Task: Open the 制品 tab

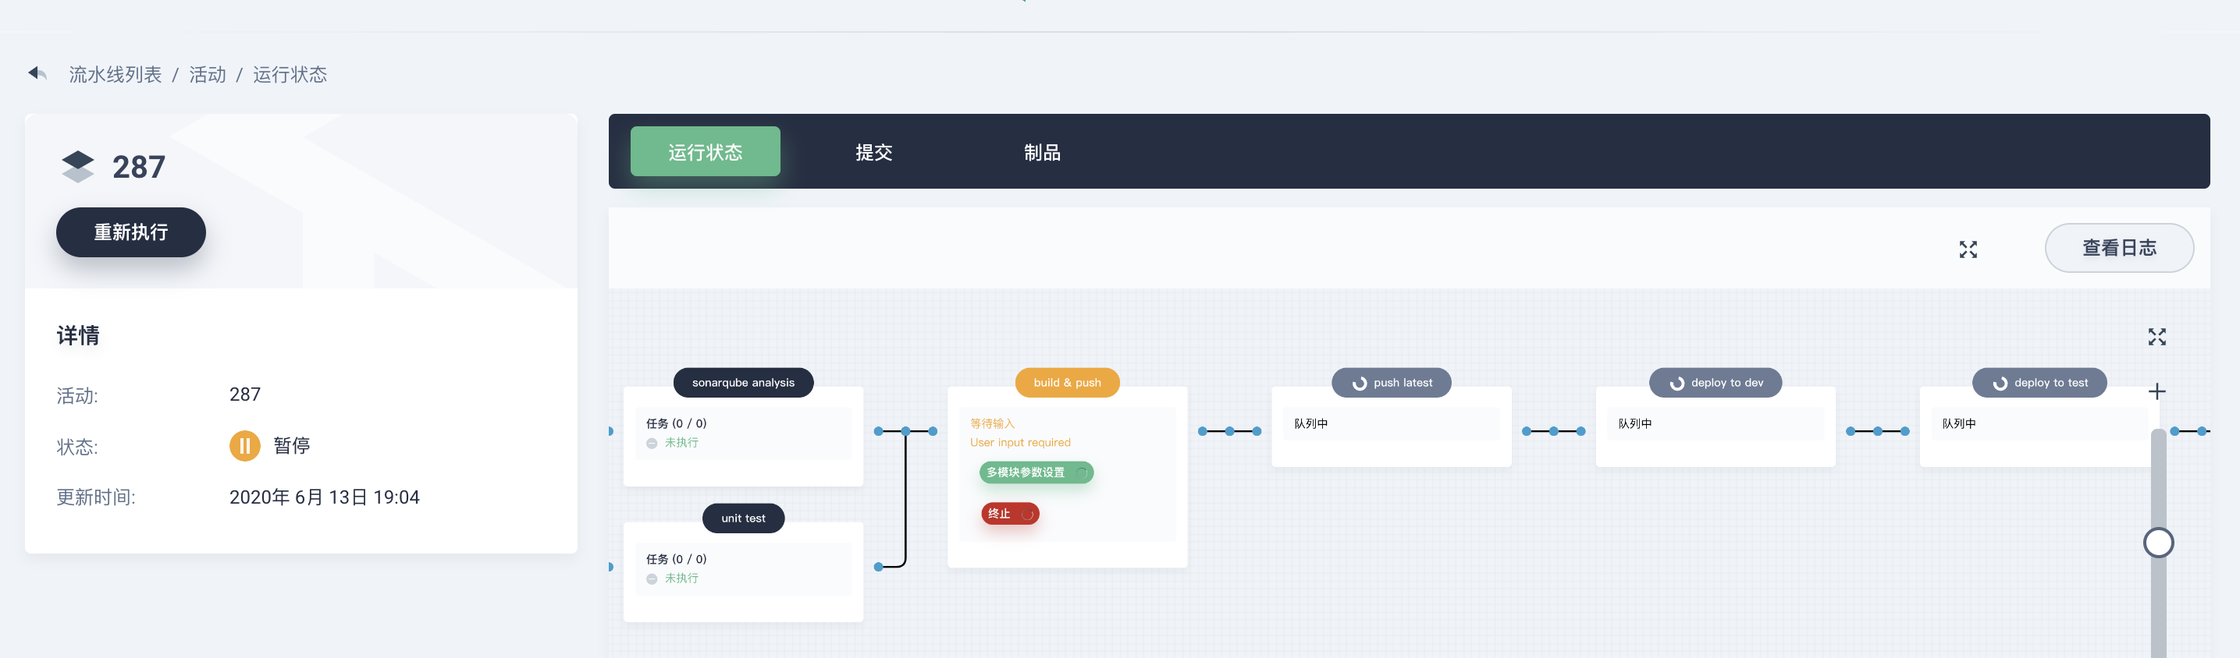Action: point(1042,152)
